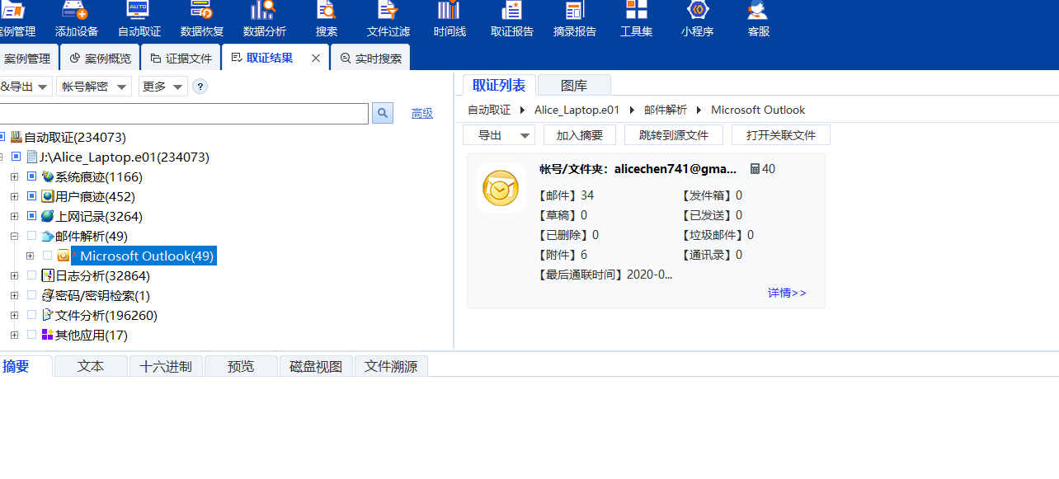The image size is (1059, 479).
Task: Open the 帐号解密 dropdown
Action: [93, 86]
